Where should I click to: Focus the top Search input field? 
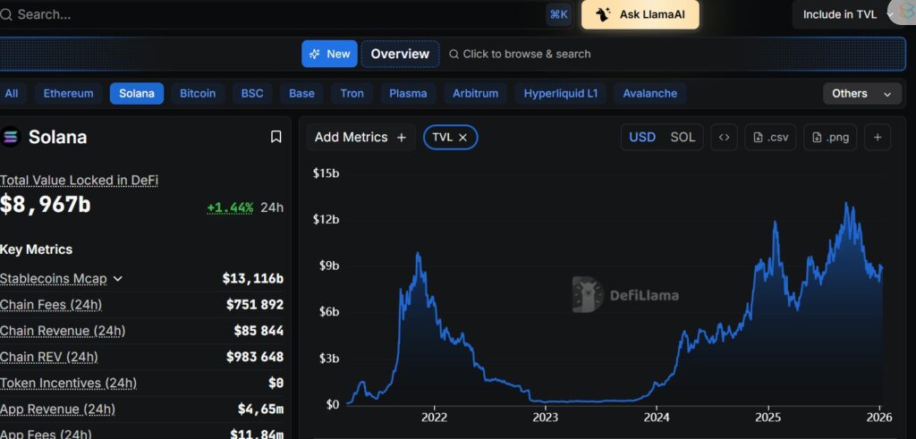268,14
